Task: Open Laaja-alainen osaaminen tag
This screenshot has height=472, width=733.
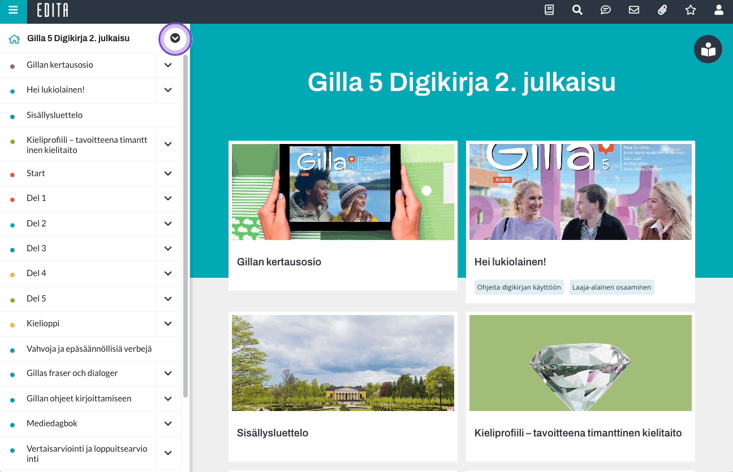Action: click(x=612, y=287)
